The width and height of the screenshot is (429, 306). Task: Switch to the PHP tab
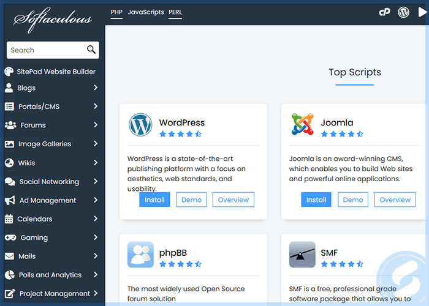coord(116,12)
